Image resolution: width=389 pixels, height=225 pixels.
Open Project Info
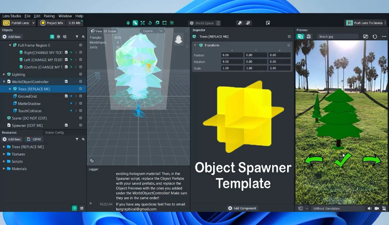pyautogui.click(x=52, y=23)
